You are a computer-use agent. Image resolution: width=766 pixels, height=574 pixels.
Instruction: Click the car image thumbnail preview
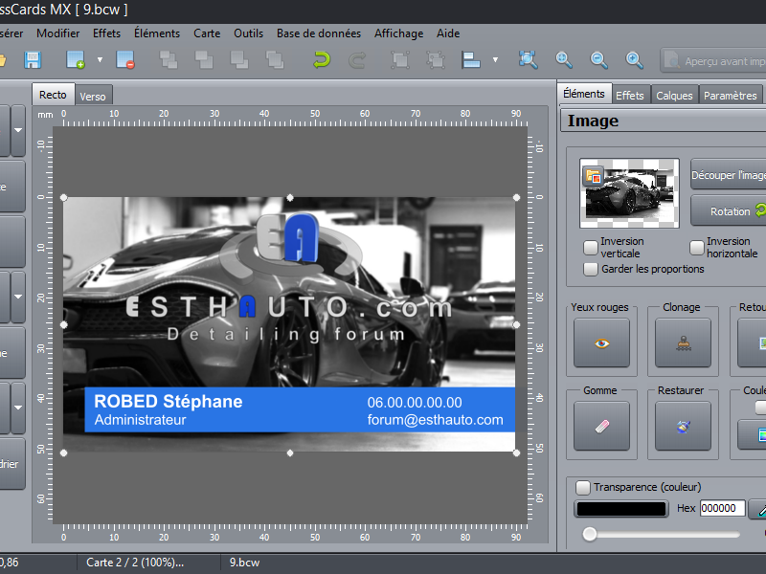tap(629, 193)
